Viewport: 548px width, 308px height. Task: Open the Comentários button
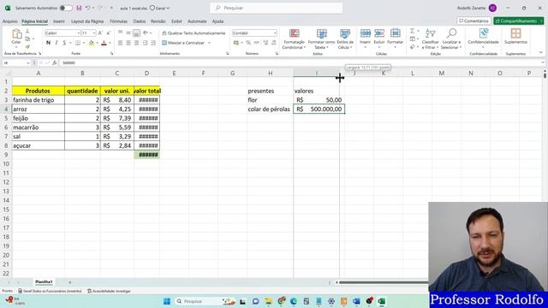click(474, 21)
